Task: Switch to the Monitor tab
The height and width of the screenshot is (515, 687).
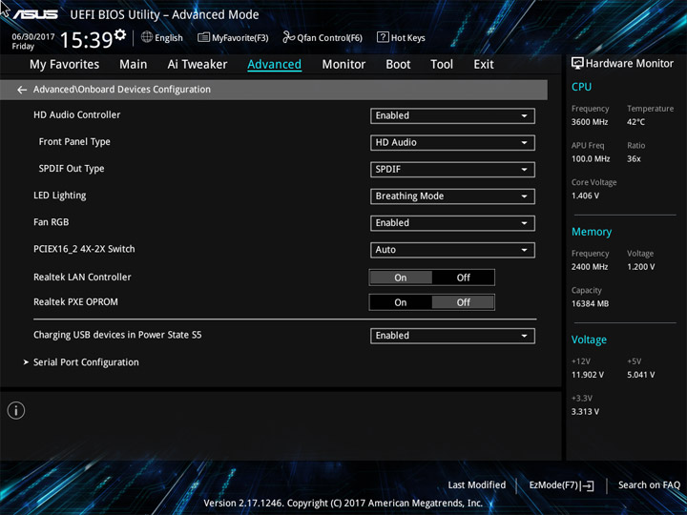Action: [343, 65]
